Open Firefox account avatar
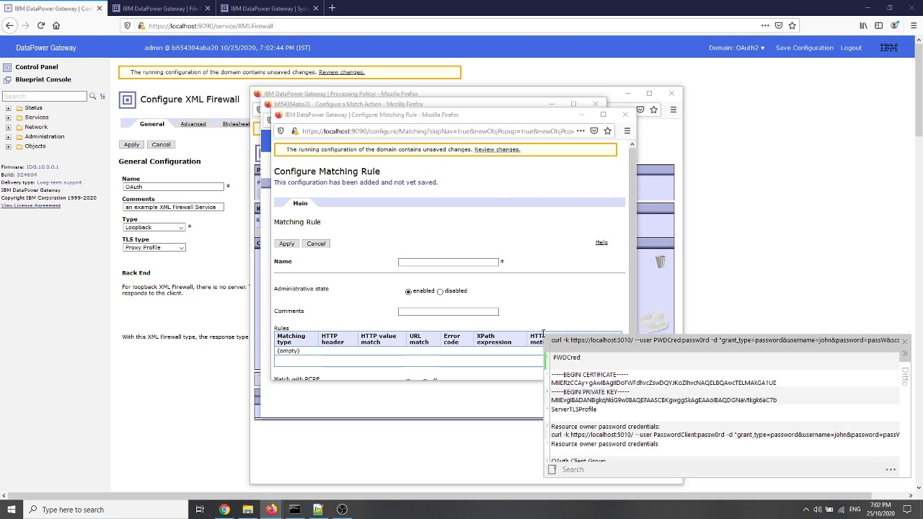Screen dimensions: 923x519 894,26
